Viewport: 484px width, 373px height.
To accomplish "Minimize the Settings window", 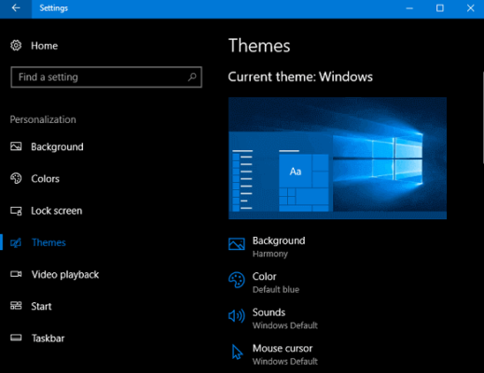I will click(x=409, y=8).
